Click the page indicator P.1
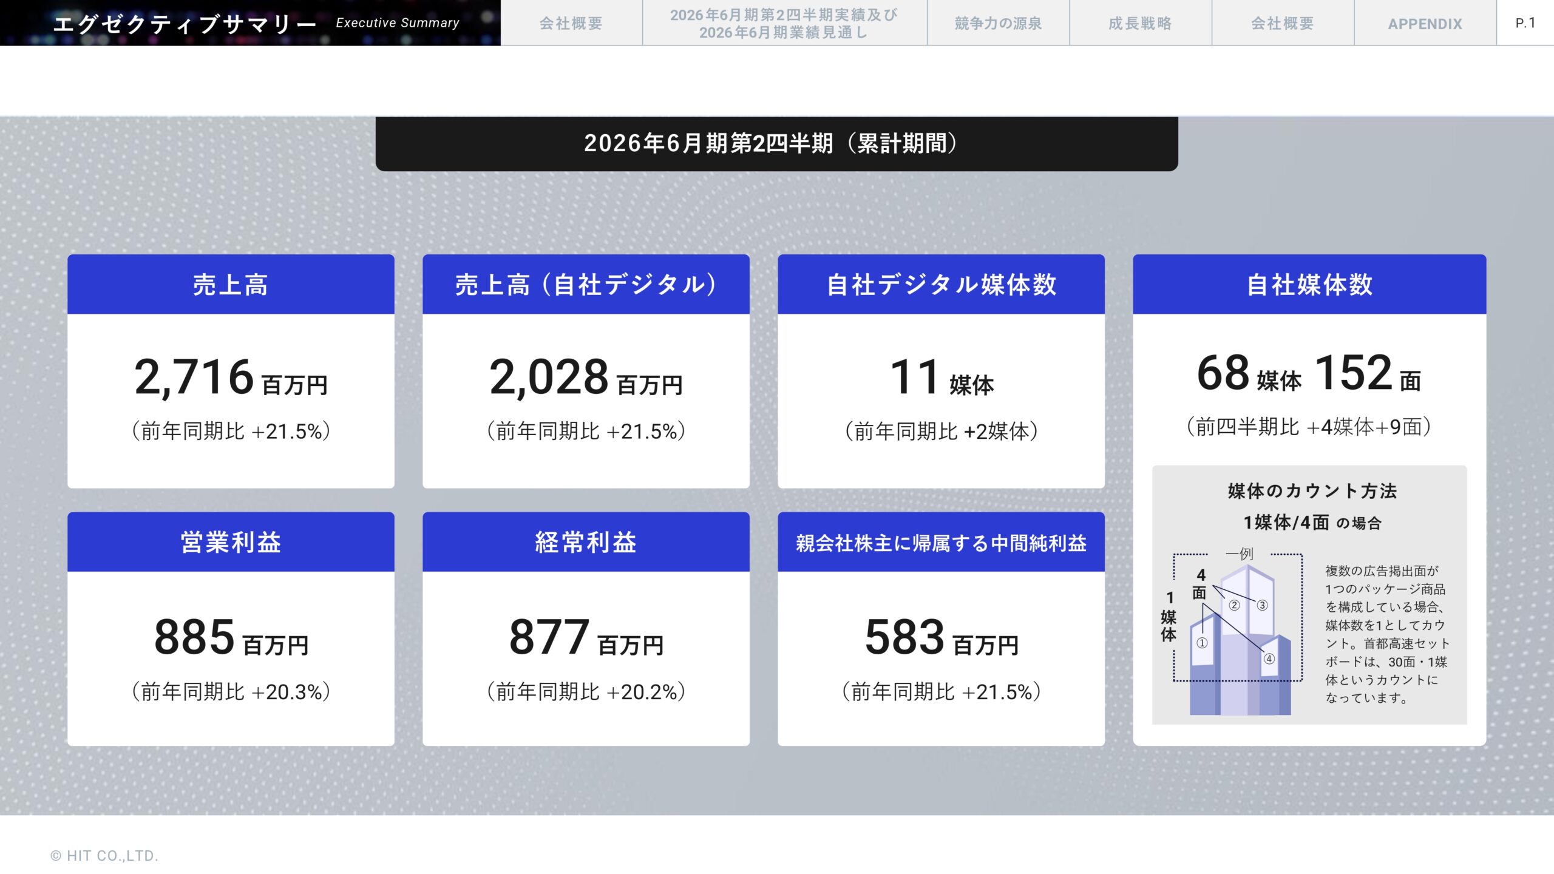The height and width of the screenshot is (874, 1554). point(1528,23)
